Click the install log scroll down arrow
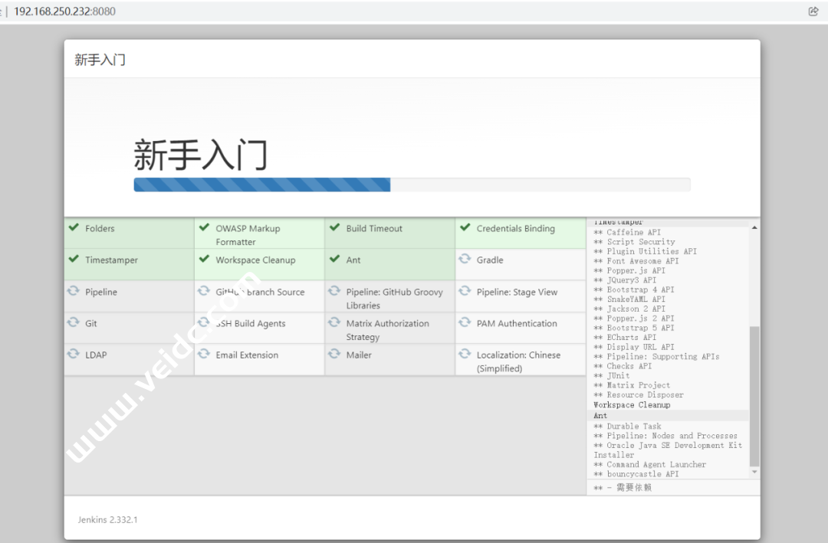Viewport: 828px width, 543px height. pyautogui.click(x=754, y=473)
